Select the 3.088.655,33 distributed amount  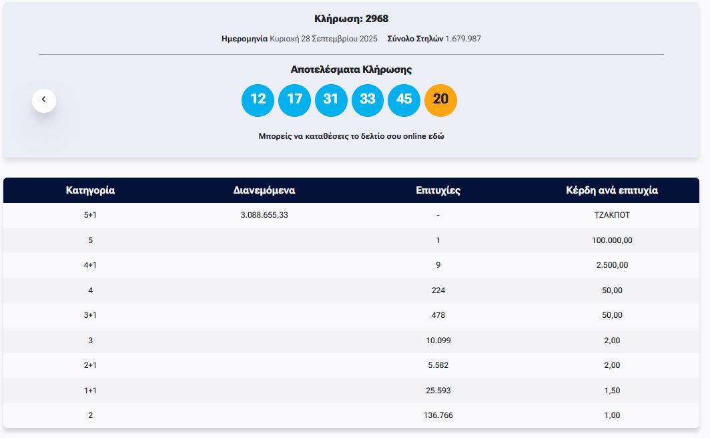pos(264,215)
